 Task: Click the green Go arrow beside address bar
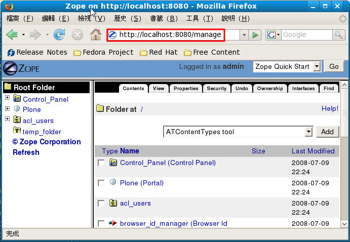[x=255, y=35]
